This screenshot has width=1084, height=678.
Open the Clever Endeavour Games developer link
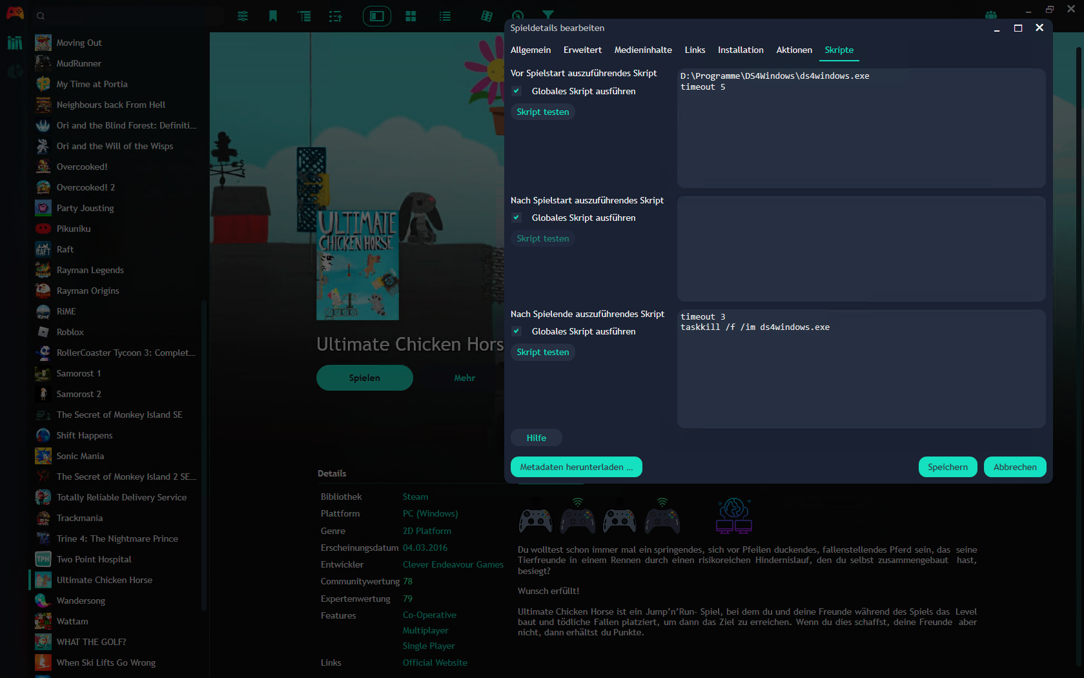[x=453, y=564]
